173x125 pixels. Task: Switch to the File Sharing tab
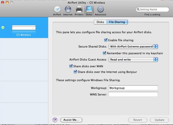pos(117,22)
